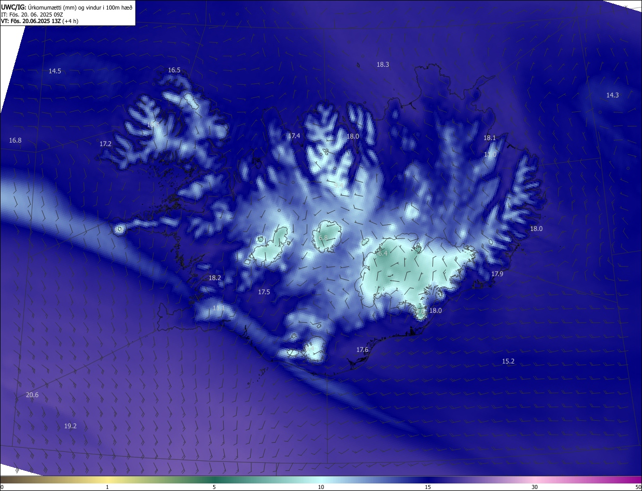642x491 pixels.
Task: Click the 14.3 value label on the map
Action: click(x=612, y=95)
